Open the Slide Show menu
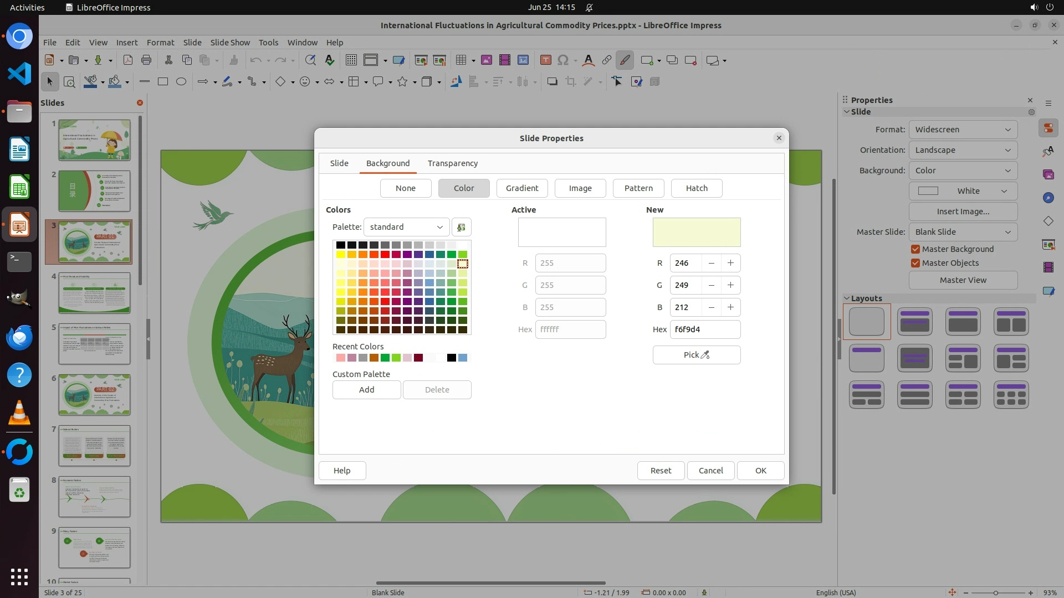 tap(229, 42)
